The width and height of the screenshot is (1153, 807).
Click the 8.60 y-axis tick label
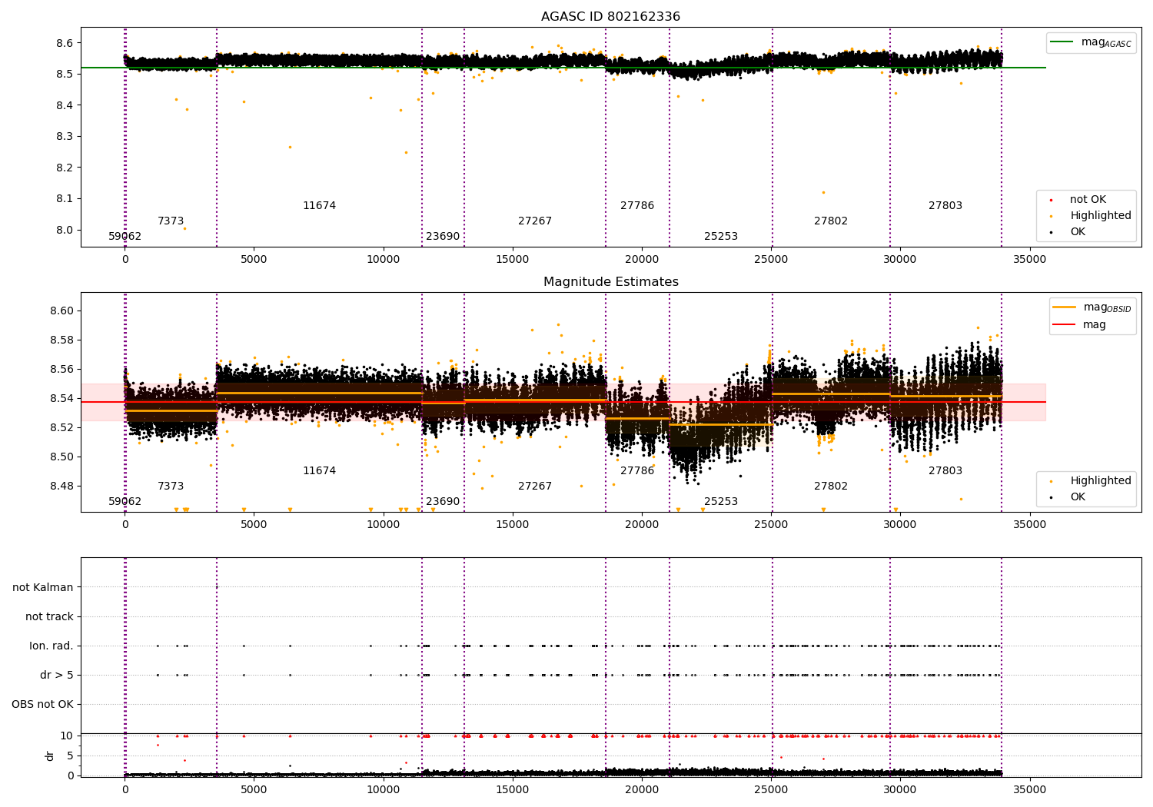(x=61, y=311)
